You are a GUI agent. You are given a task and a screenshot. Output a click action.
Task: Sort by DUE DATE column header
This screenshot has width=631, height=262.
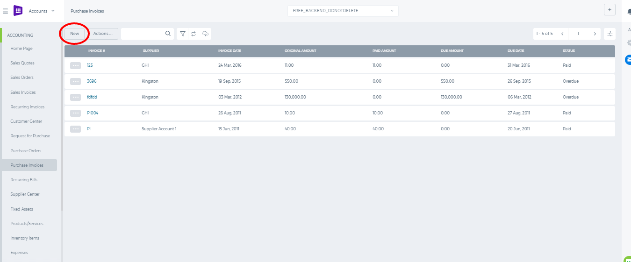(516, 50)
